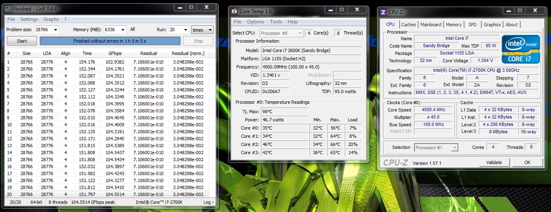Sort LinX results by GFlops column header
This screenshot has width=551, height=212.
pyautogui.click(x=114, y=53)
